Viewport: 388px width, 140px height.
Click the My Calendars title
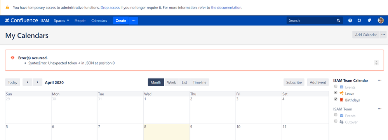click(x=27, y=36)
